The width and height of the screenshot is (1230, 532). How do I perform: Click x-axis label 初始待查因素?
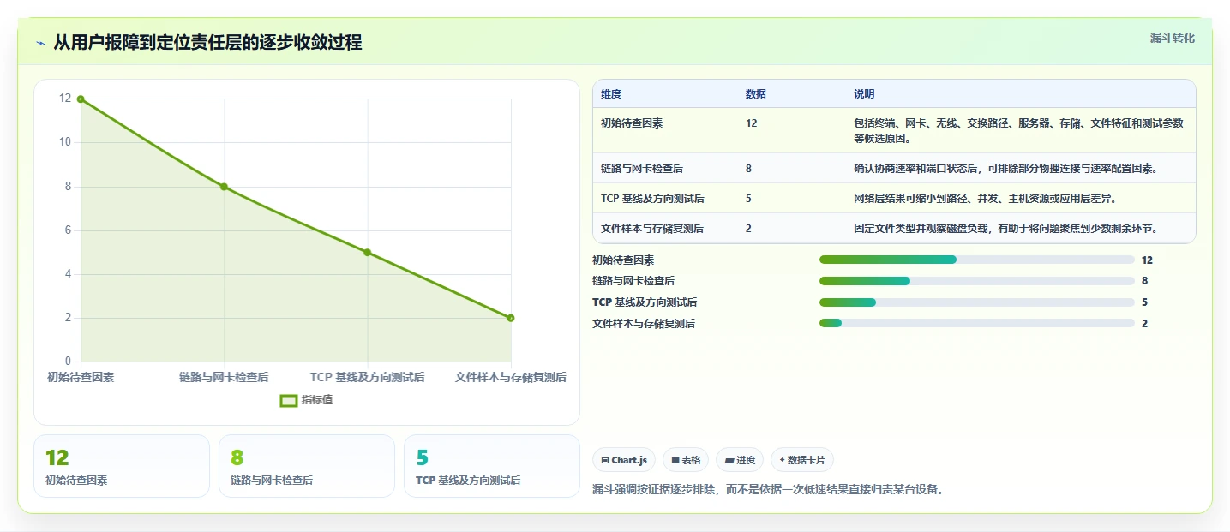pos(81,377)
